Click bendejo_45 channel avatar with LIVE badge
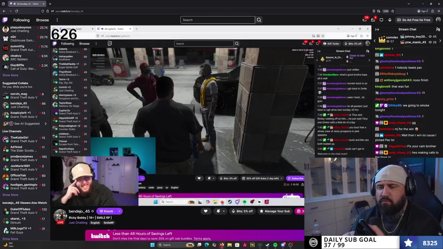The height and width of the screenshot is (249, 443). tap(60, 216)
